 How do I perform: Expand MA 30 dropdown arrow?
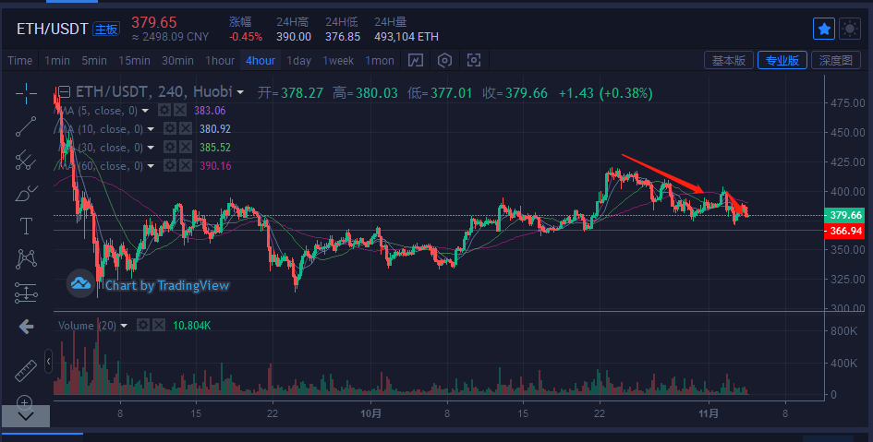click(x=151, y=148)
